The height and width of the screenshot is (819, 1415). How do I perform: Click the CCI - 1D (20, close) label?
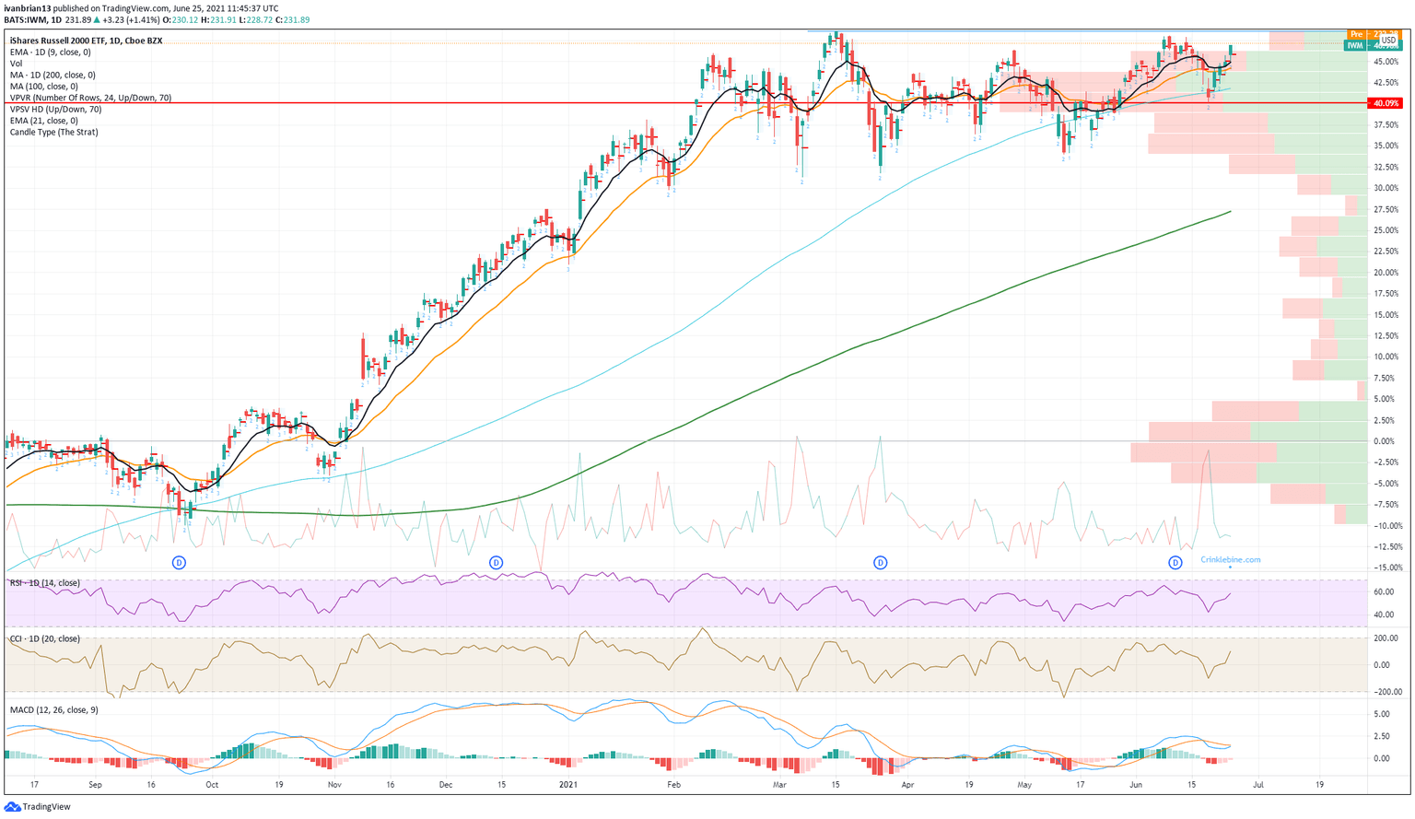pos(44,638)
